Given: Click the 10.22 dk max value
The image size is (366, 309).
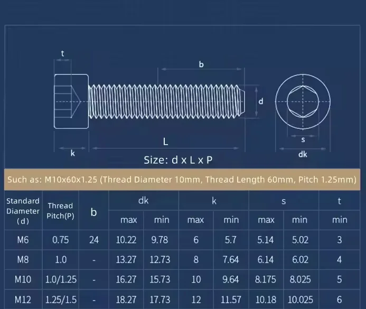Looking at the screenshot, I should (126, 240).
